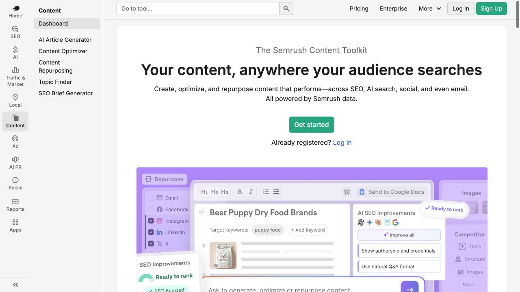Click the Improve all button
Screen dimensions: 520x292
pyautogui.click(x=399, y=235)
